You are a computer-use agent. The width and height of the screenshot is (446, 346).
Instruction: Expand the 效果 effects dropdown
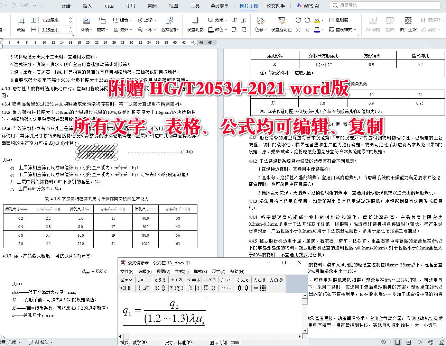218,20
